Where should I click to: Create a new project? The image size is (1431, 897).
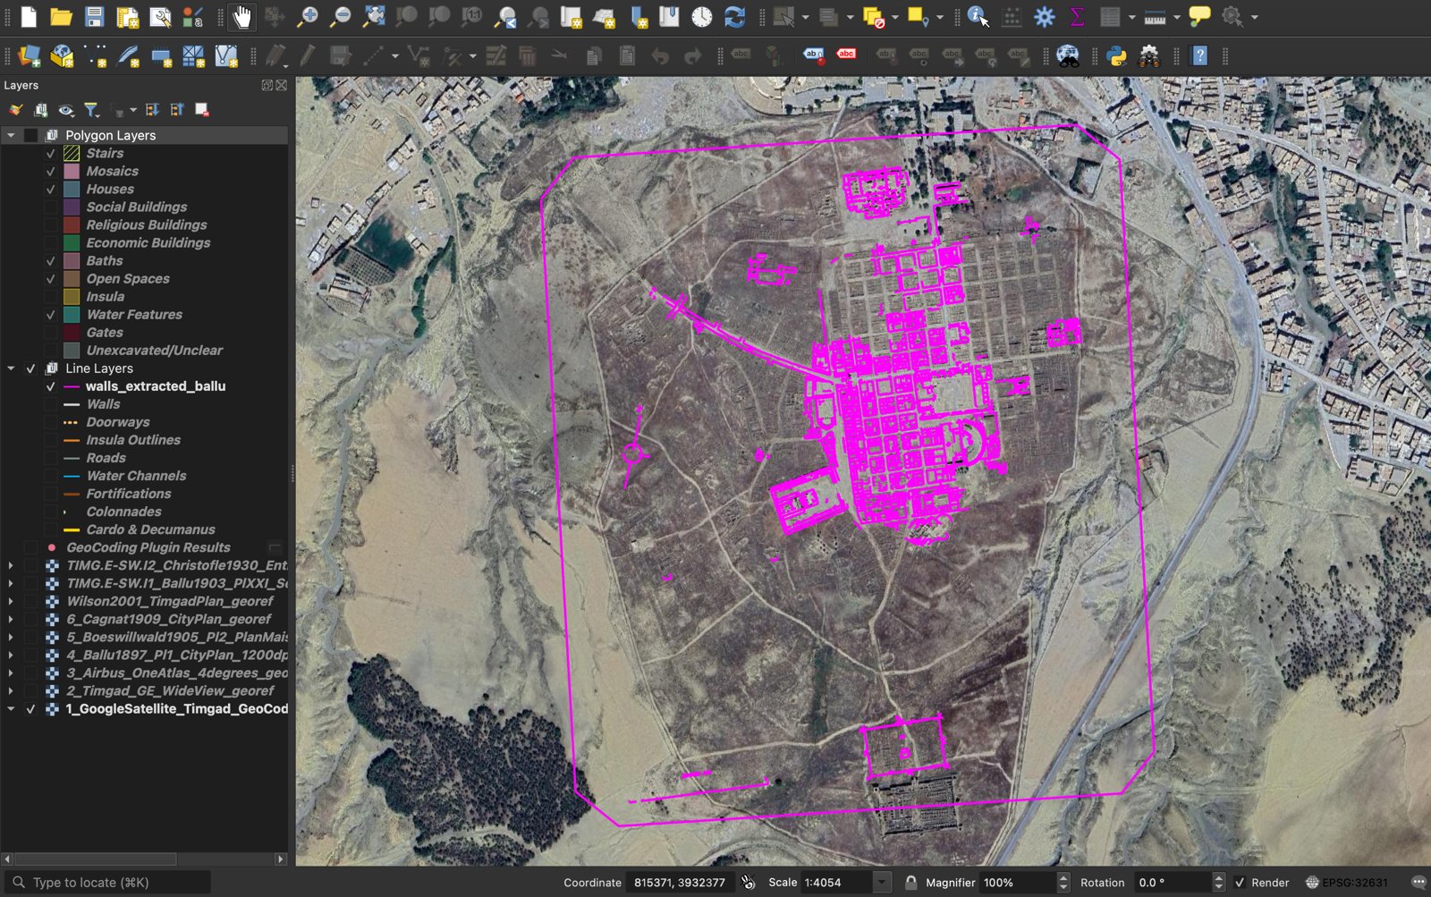point(29,16)
